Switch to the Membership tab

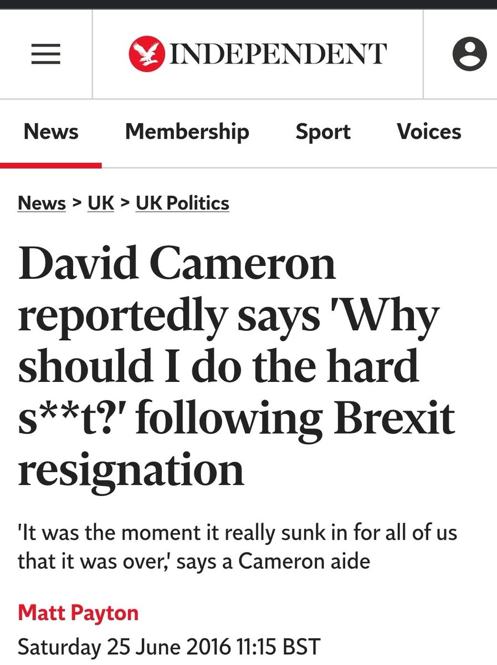click(x=187, y=132)
